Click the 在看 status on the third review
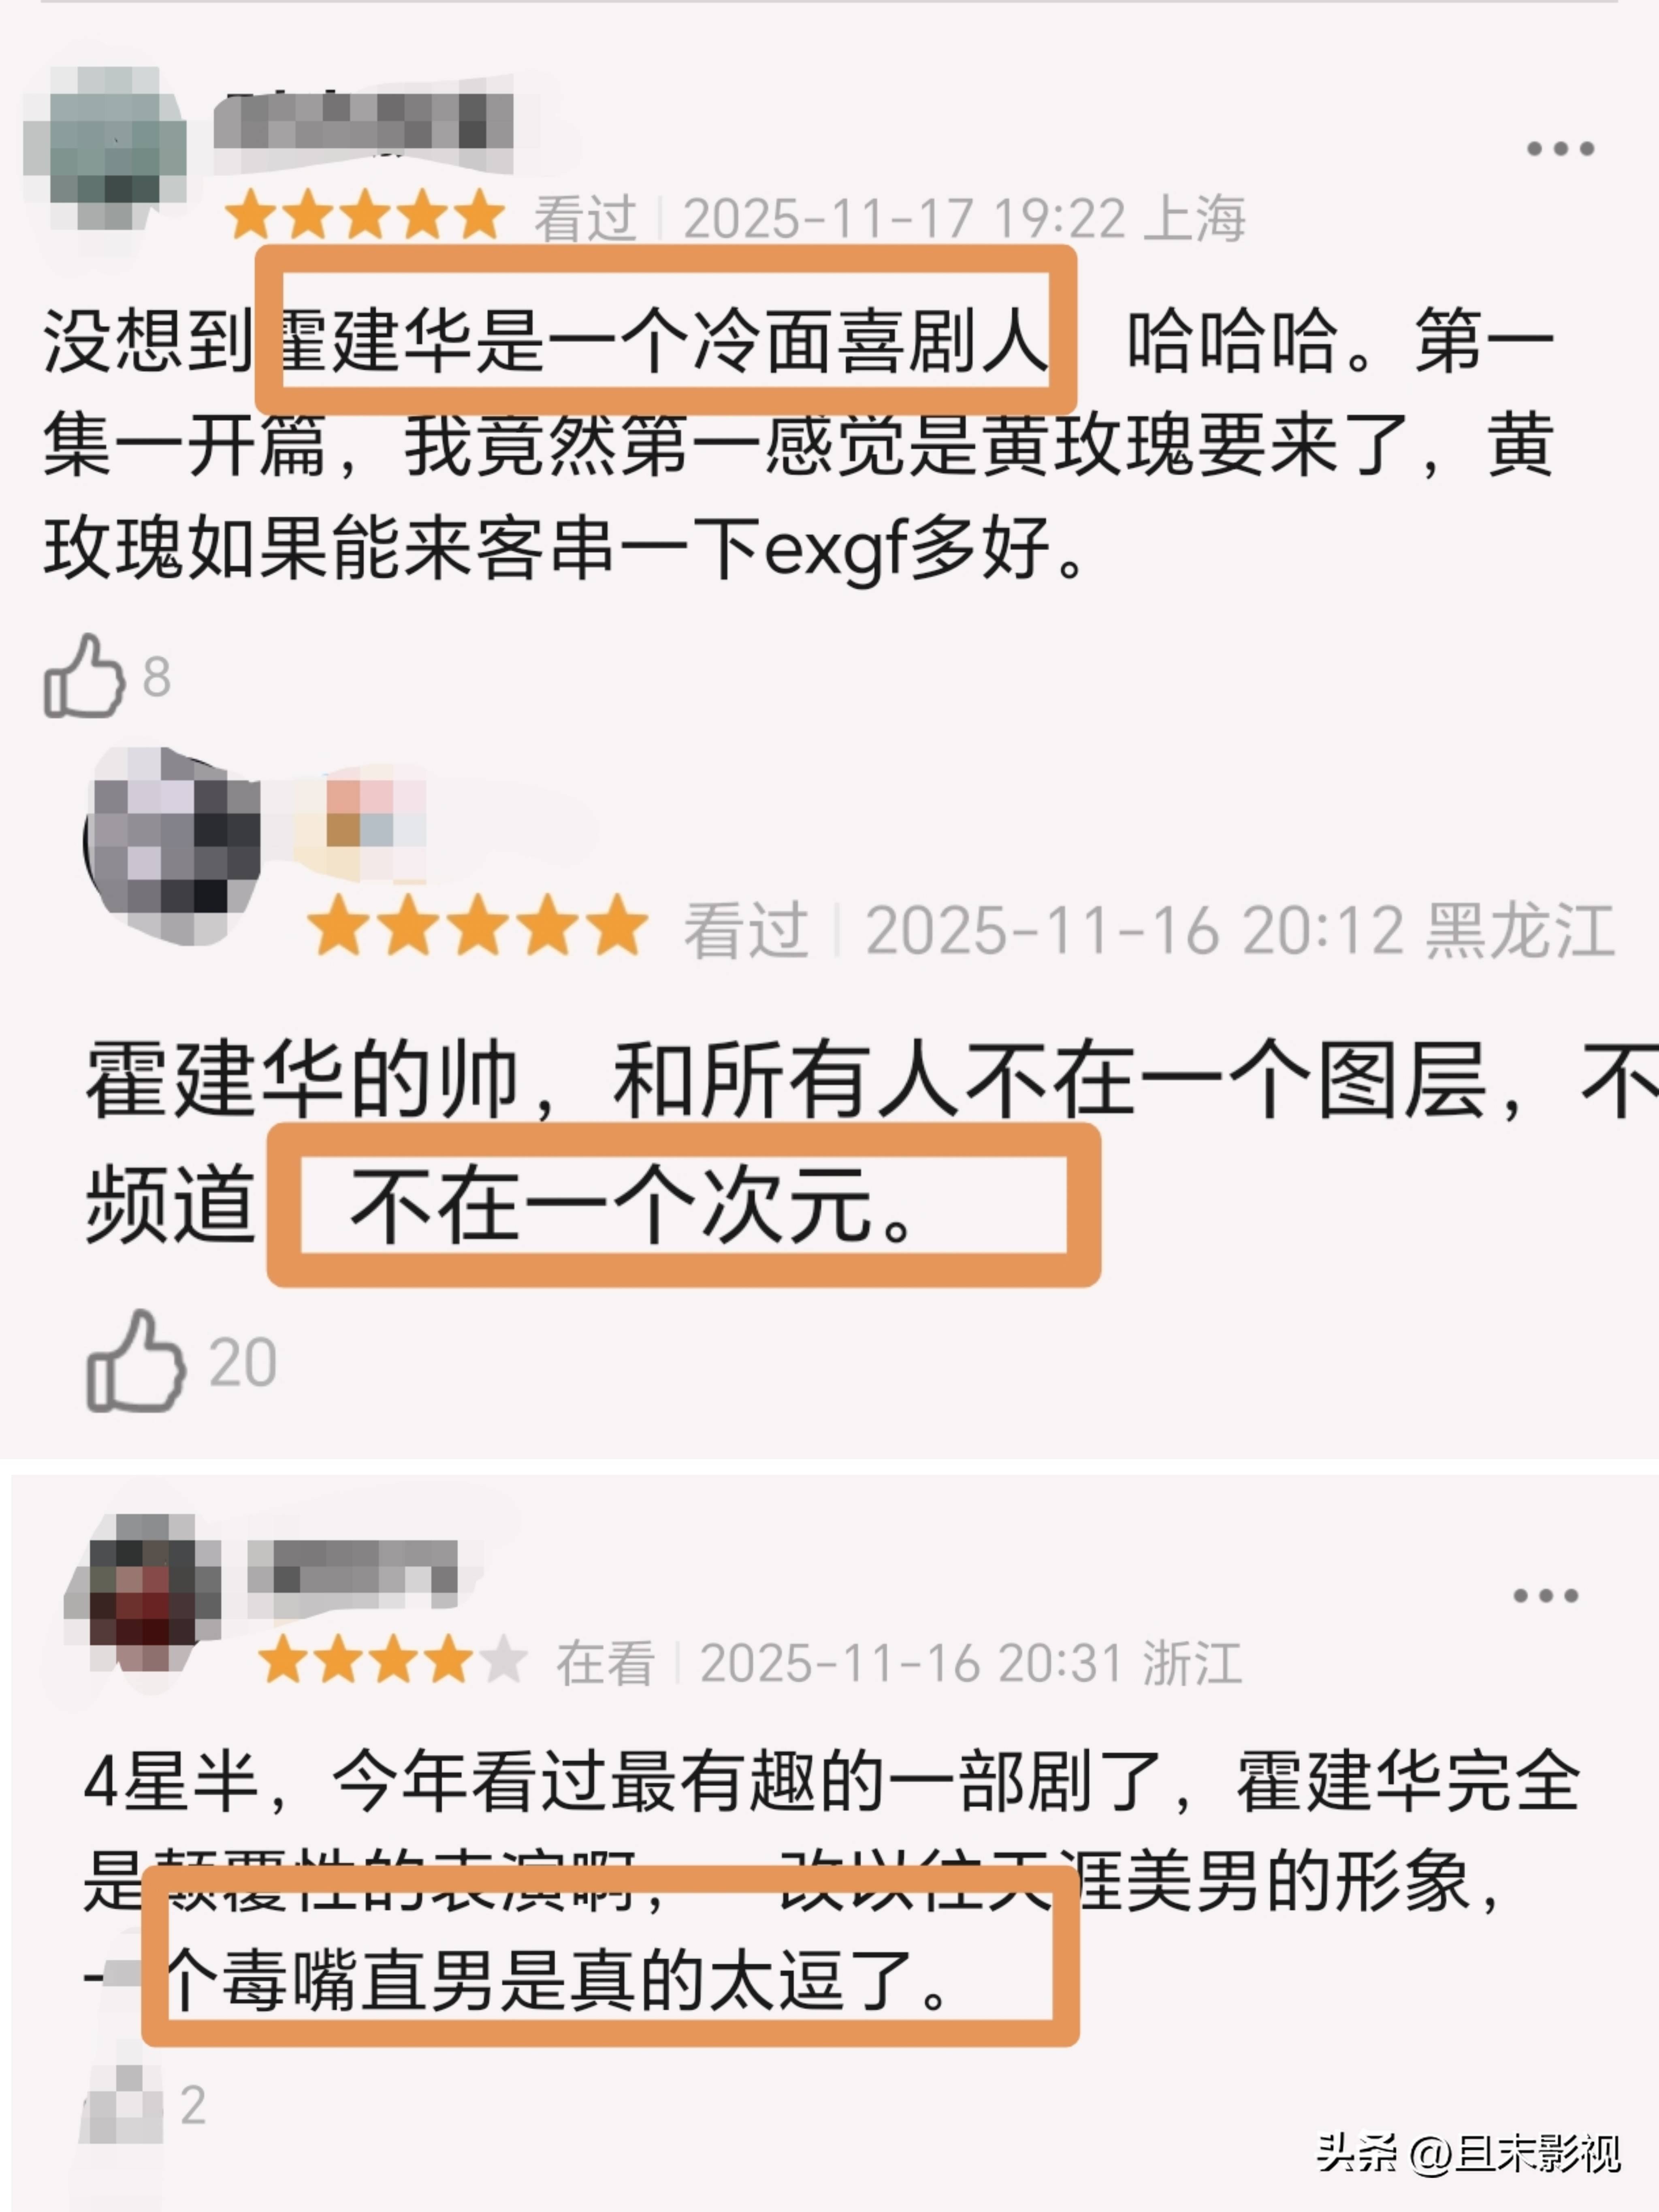Screen dimensions: 1659x2212 (x=606, y=1663)
